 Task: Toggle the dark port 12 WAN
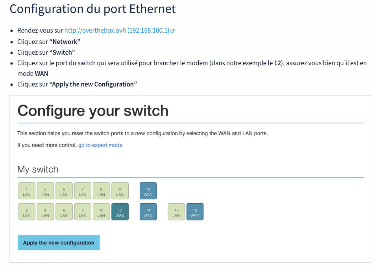click(x=120, y=212)
